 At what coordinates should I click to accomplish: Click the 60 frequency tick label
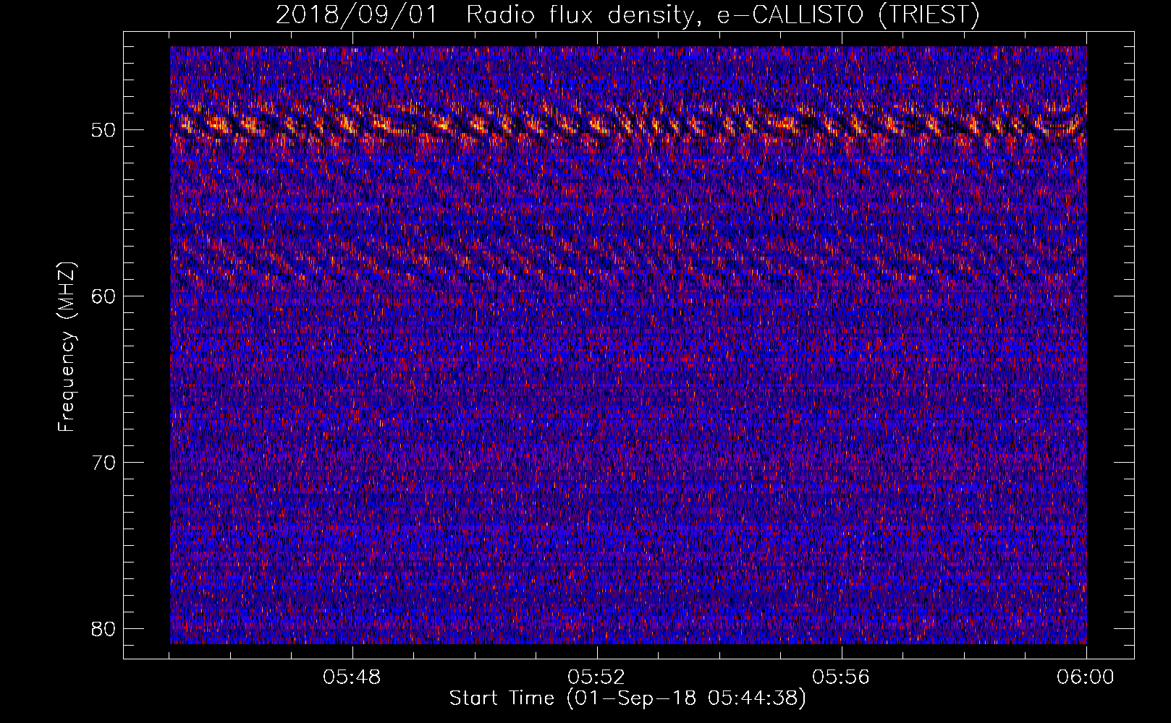tap(104, 296)
